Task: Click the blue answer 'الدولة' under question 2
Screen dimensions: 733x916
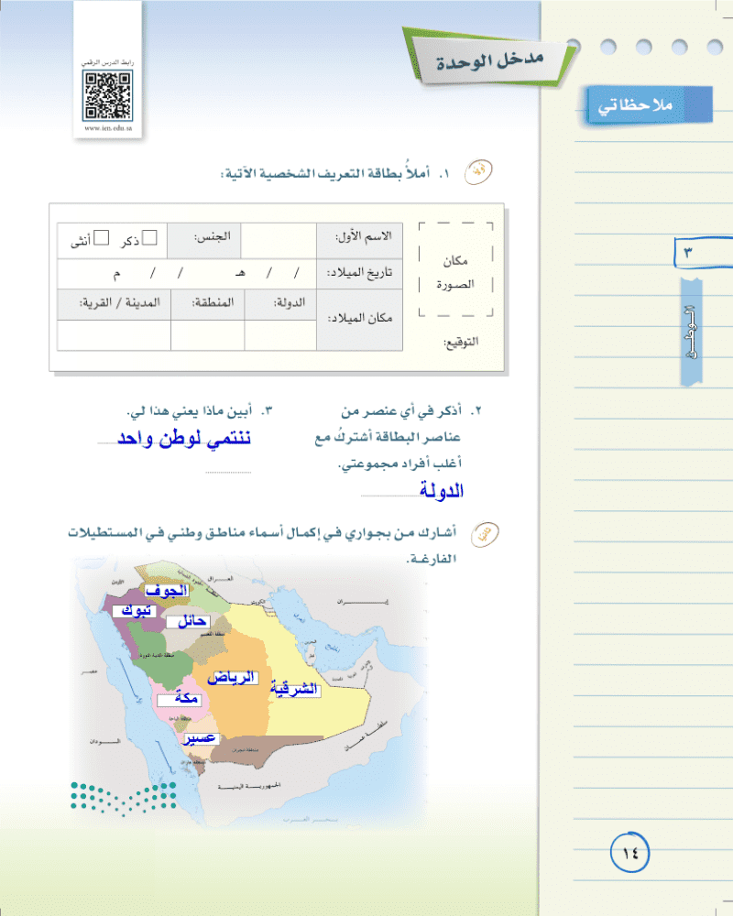Action: click(442, 491)
